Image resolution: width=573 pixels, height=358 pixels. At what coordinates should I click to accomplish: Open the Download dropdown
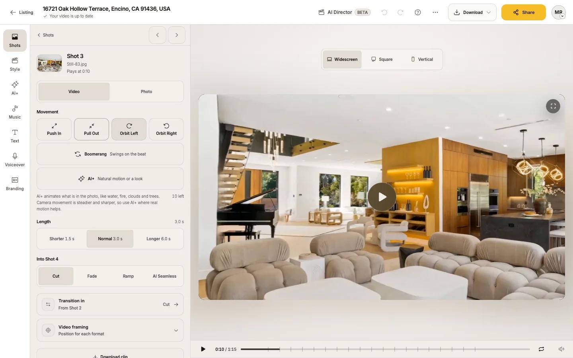point(472,12)
